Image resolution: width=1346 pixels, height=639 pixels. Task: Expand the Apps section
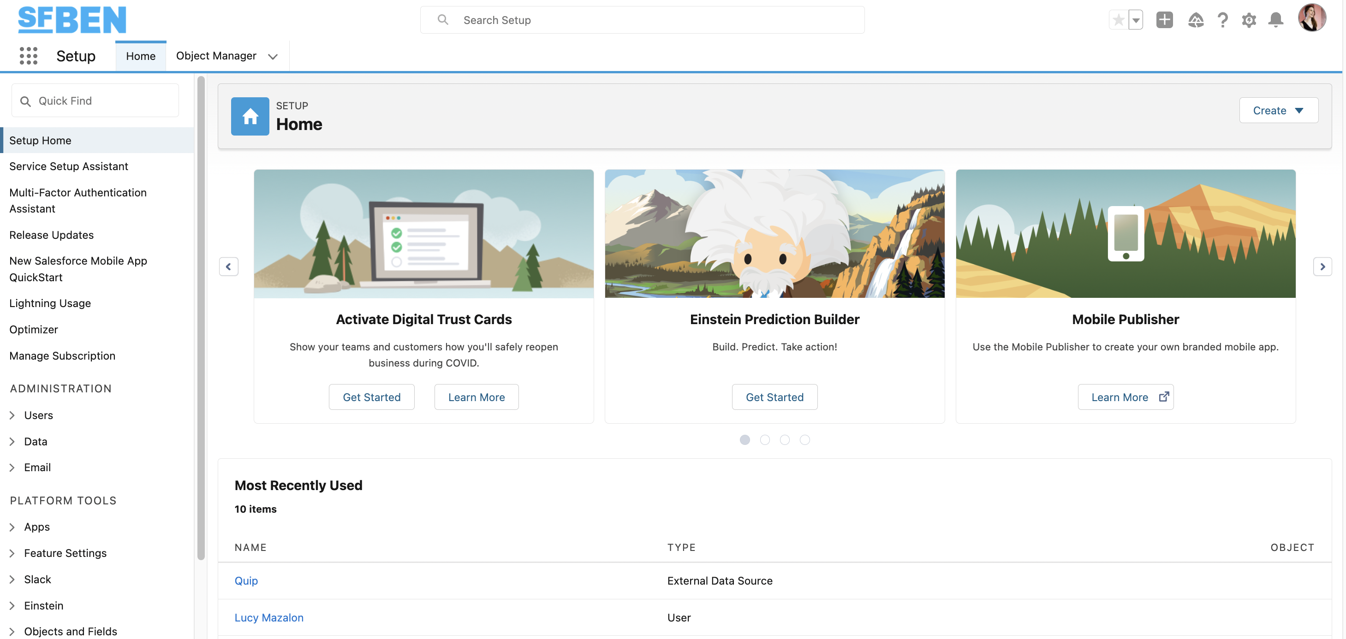pyautogui.click(x=12, y=527)
